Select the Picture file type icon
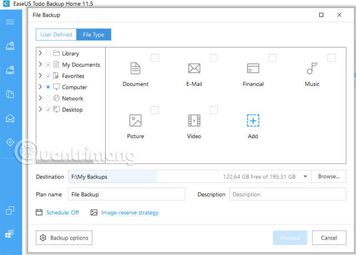The image size is (356, 255). [135, 120]
